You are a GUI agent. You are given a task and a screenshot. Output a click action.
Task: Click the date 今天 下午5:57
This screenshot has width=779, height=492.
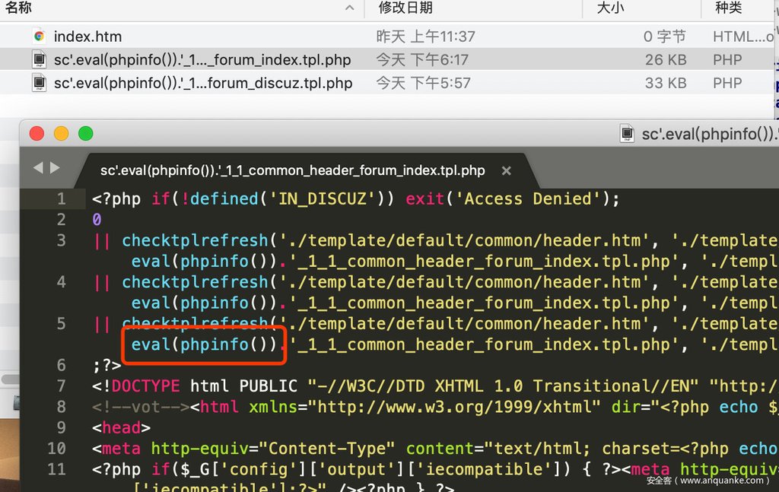[423, 82]
